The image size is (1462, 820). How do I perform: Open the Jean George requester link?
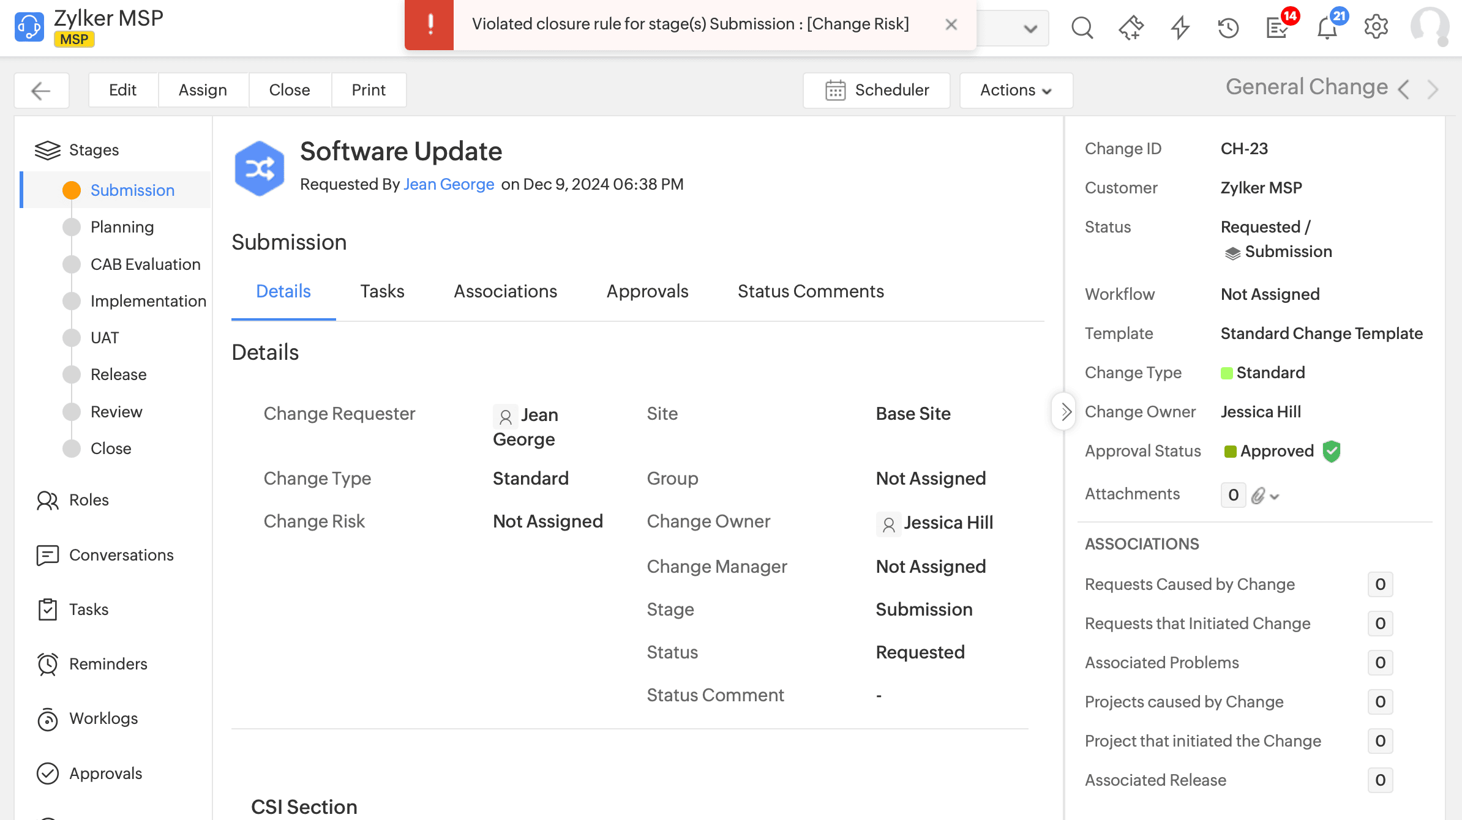tap(448, 184)
